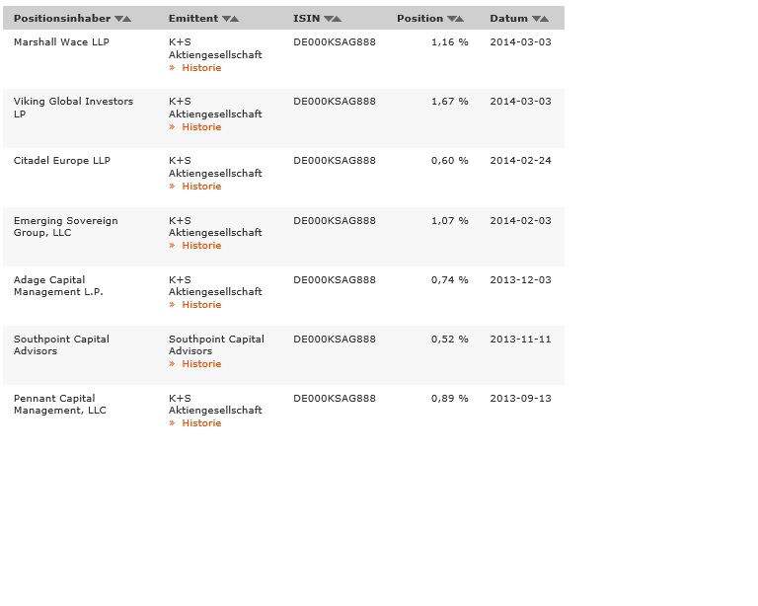Sort Position descending with down triangle
Image resolution: width=758 pixels, height=606 pixels.
click(x=451, y=19)
